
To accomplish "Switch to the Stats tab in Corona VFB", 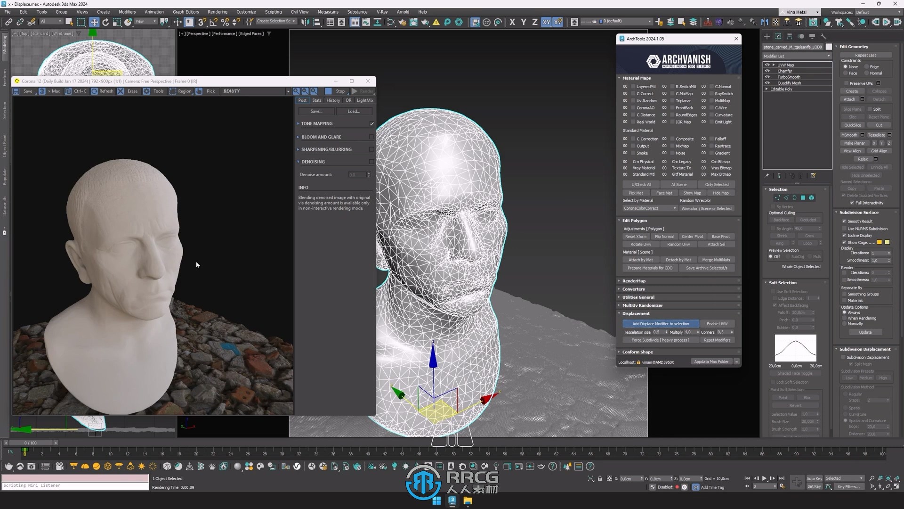I will pyautogui.click(x=317, y=100).
